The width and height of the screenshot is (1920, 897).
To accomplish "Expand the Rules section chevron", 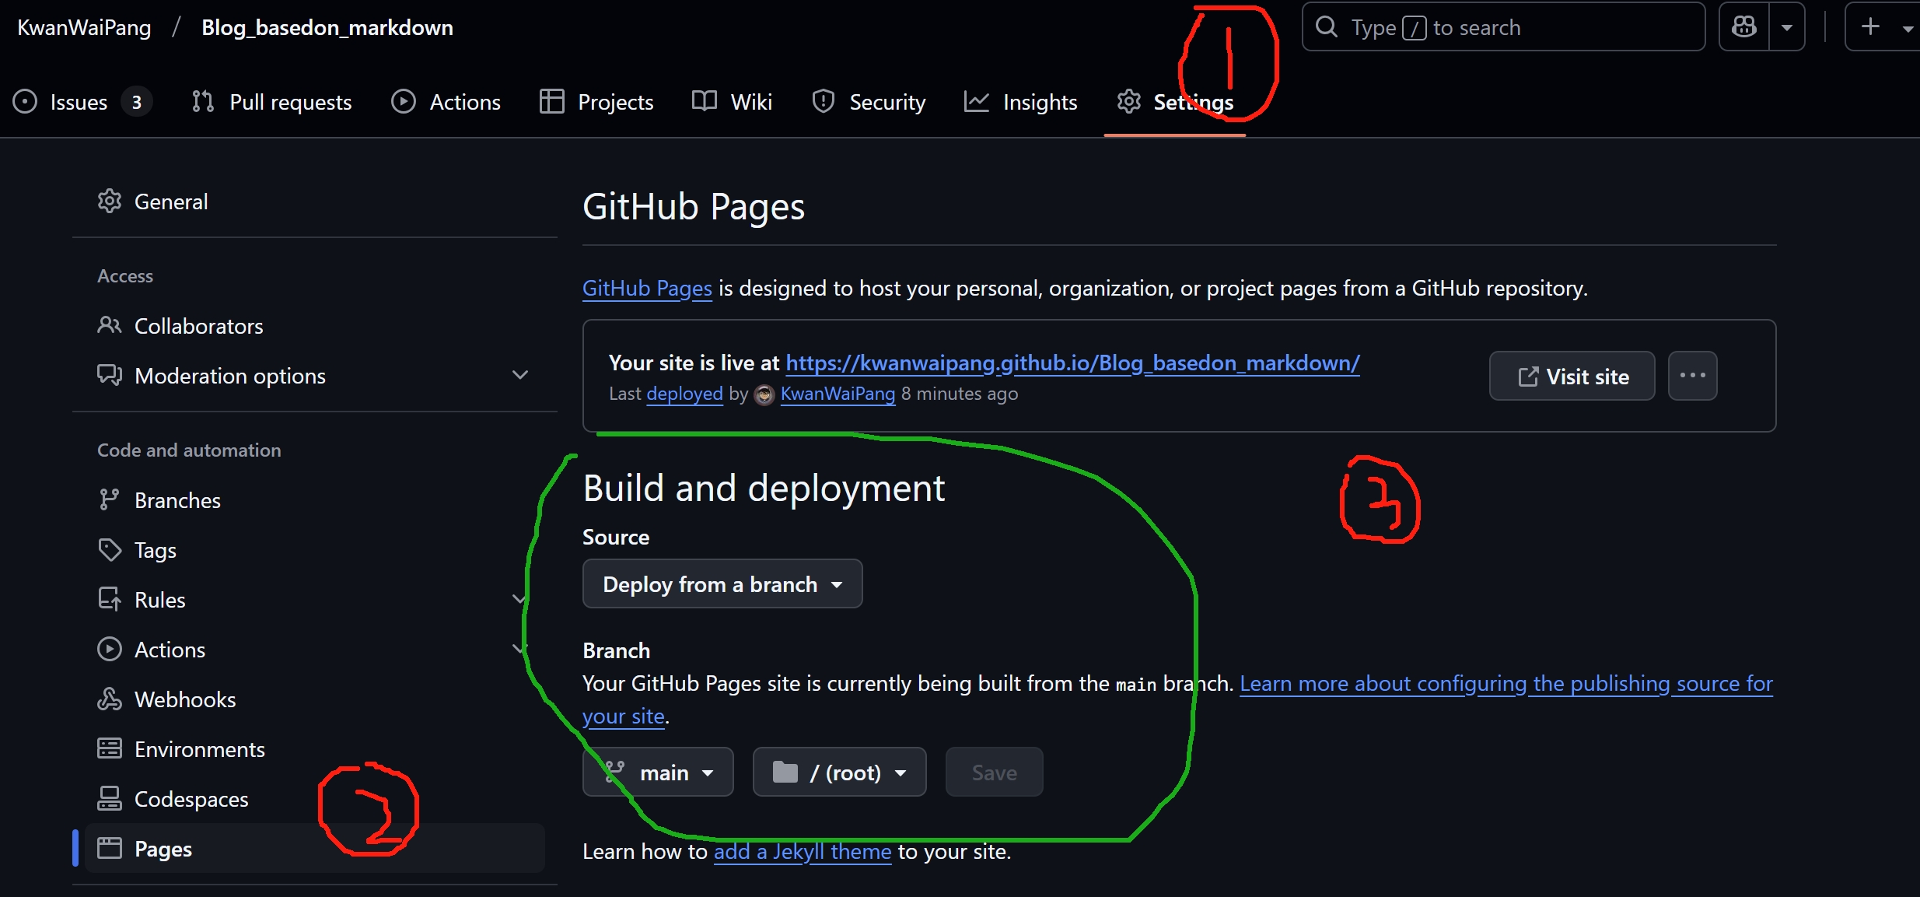I will [519, 599].
